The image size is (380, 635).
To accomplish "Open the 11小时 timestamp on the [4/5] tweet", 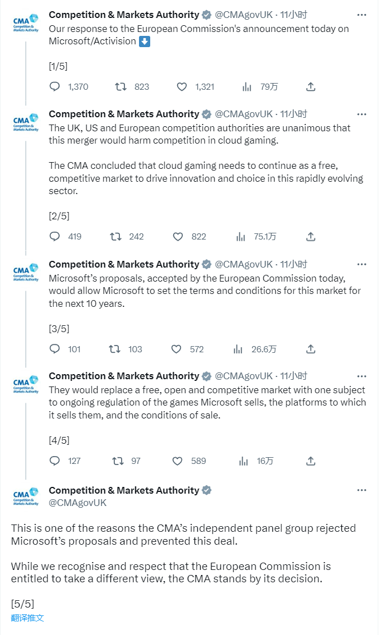I will (x=294, y=376).
